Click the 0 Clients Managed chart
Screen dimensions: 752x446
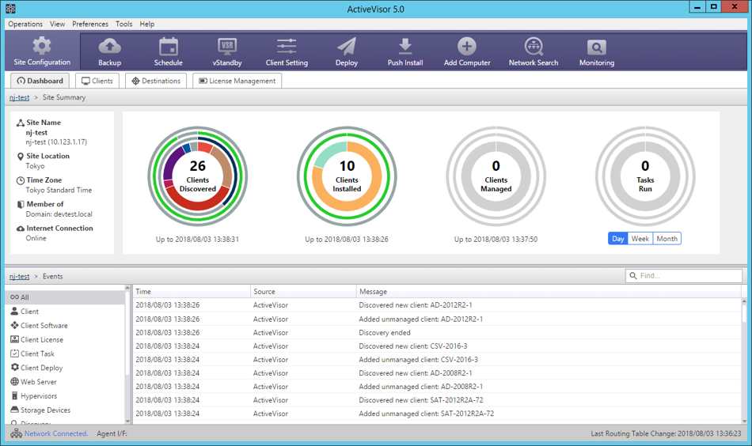pos(496,176)
